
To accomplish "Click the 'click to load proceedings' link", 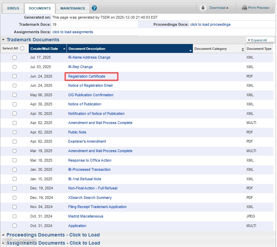I will point(210,24).
